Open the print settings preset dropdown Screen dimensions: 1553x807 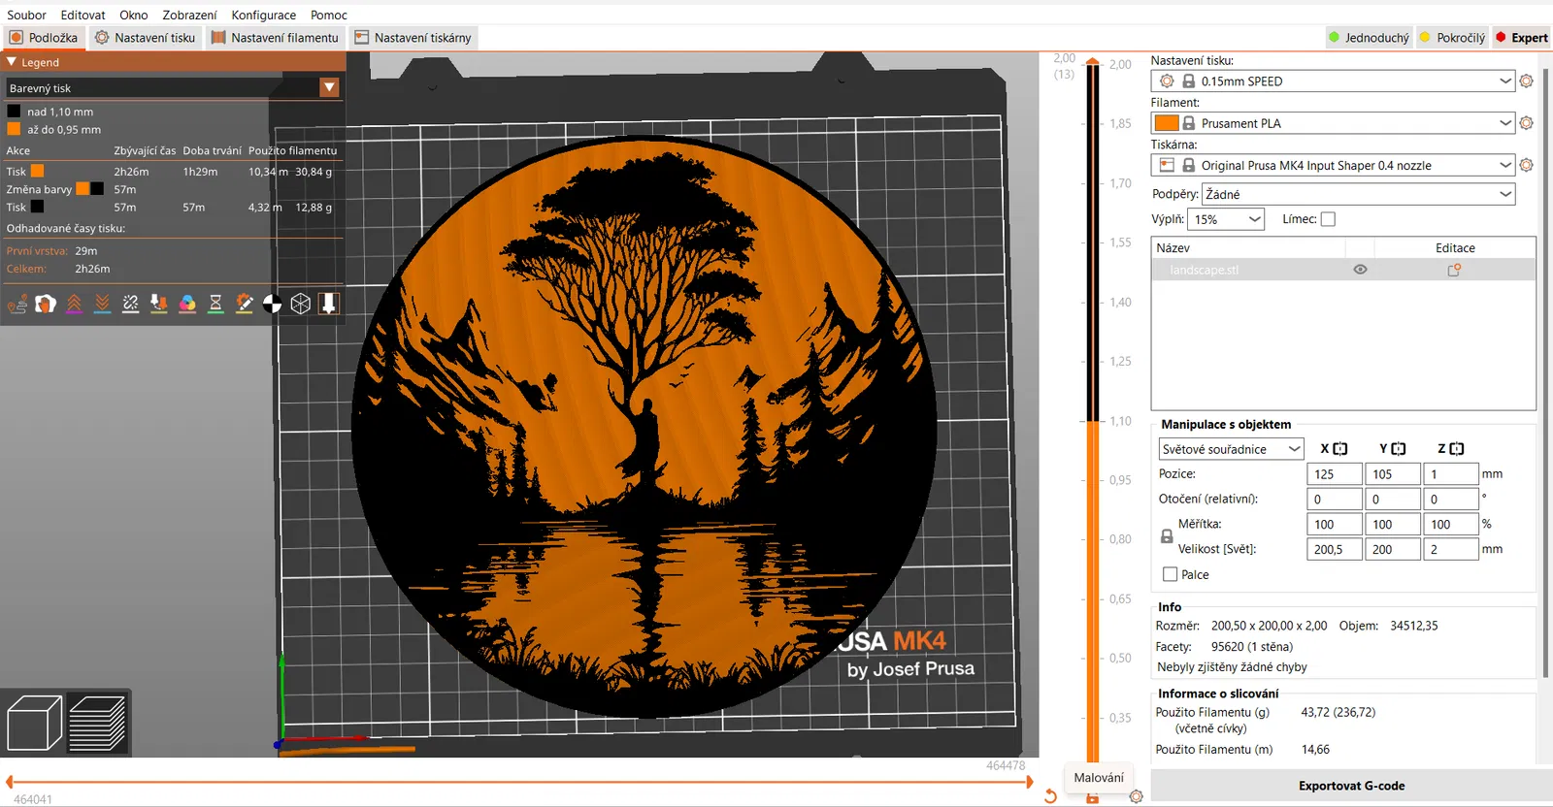click(1334, 81)
